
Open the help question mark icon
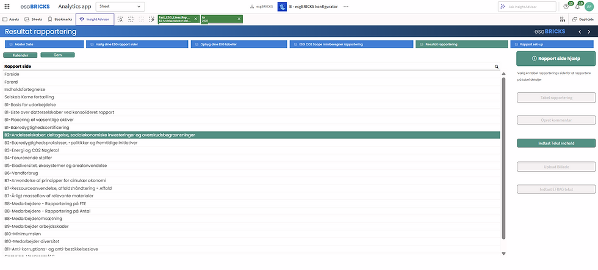566,7
